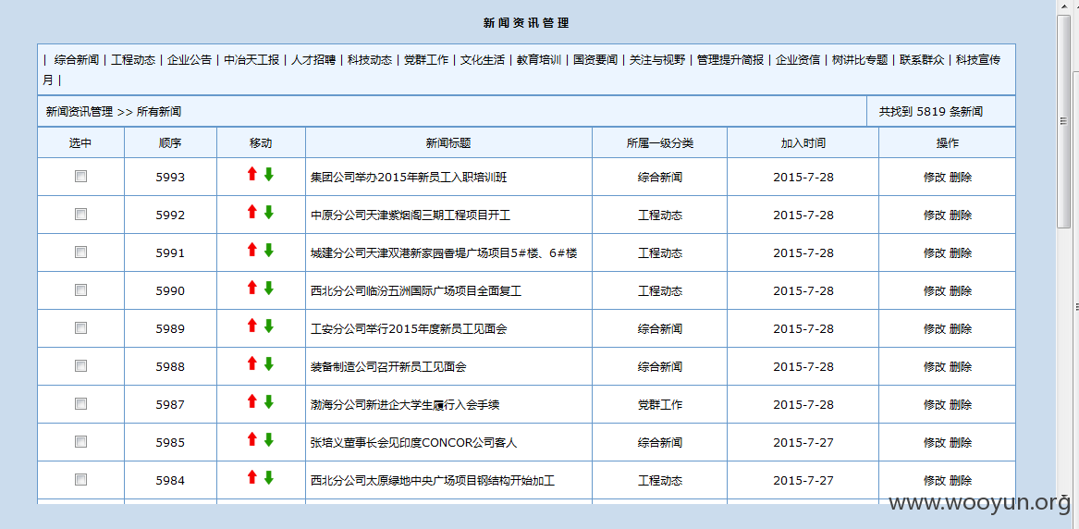The height and width of the screenshot is (529, 1079).
Task: Click 修改 for row 5993
Action: coord(935,177)
